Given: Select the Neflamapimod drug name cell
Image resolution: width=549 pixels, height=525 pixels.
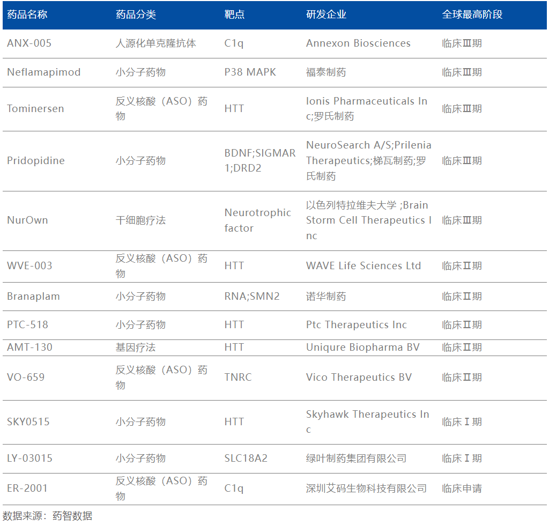Looking at the screenshot, I should click(x=44, y=72).
